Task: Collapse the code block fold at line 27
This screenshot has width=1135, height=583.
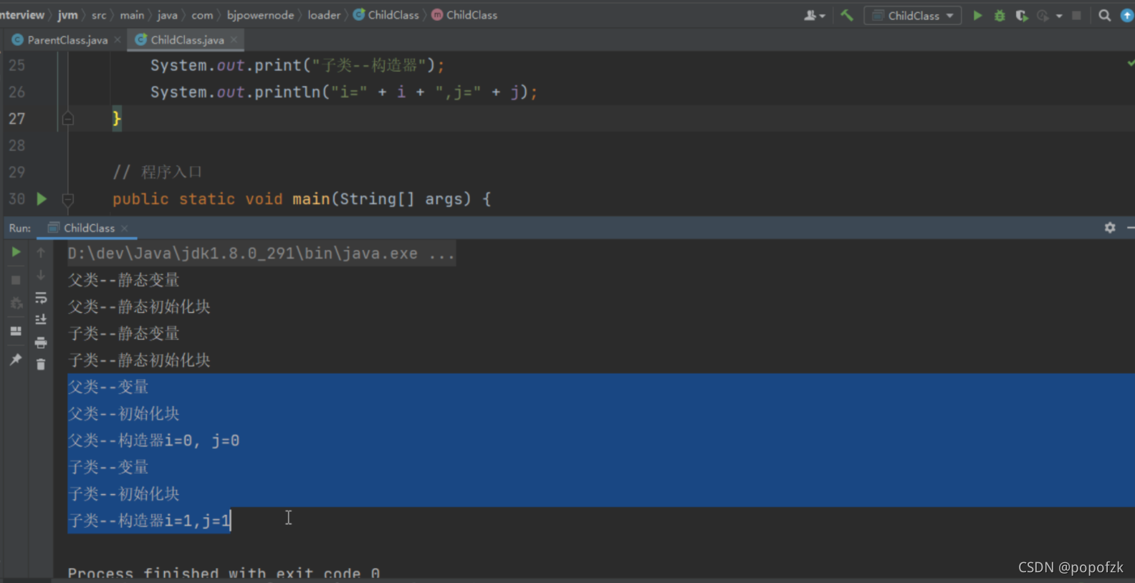Action: [x=68, y=119]
